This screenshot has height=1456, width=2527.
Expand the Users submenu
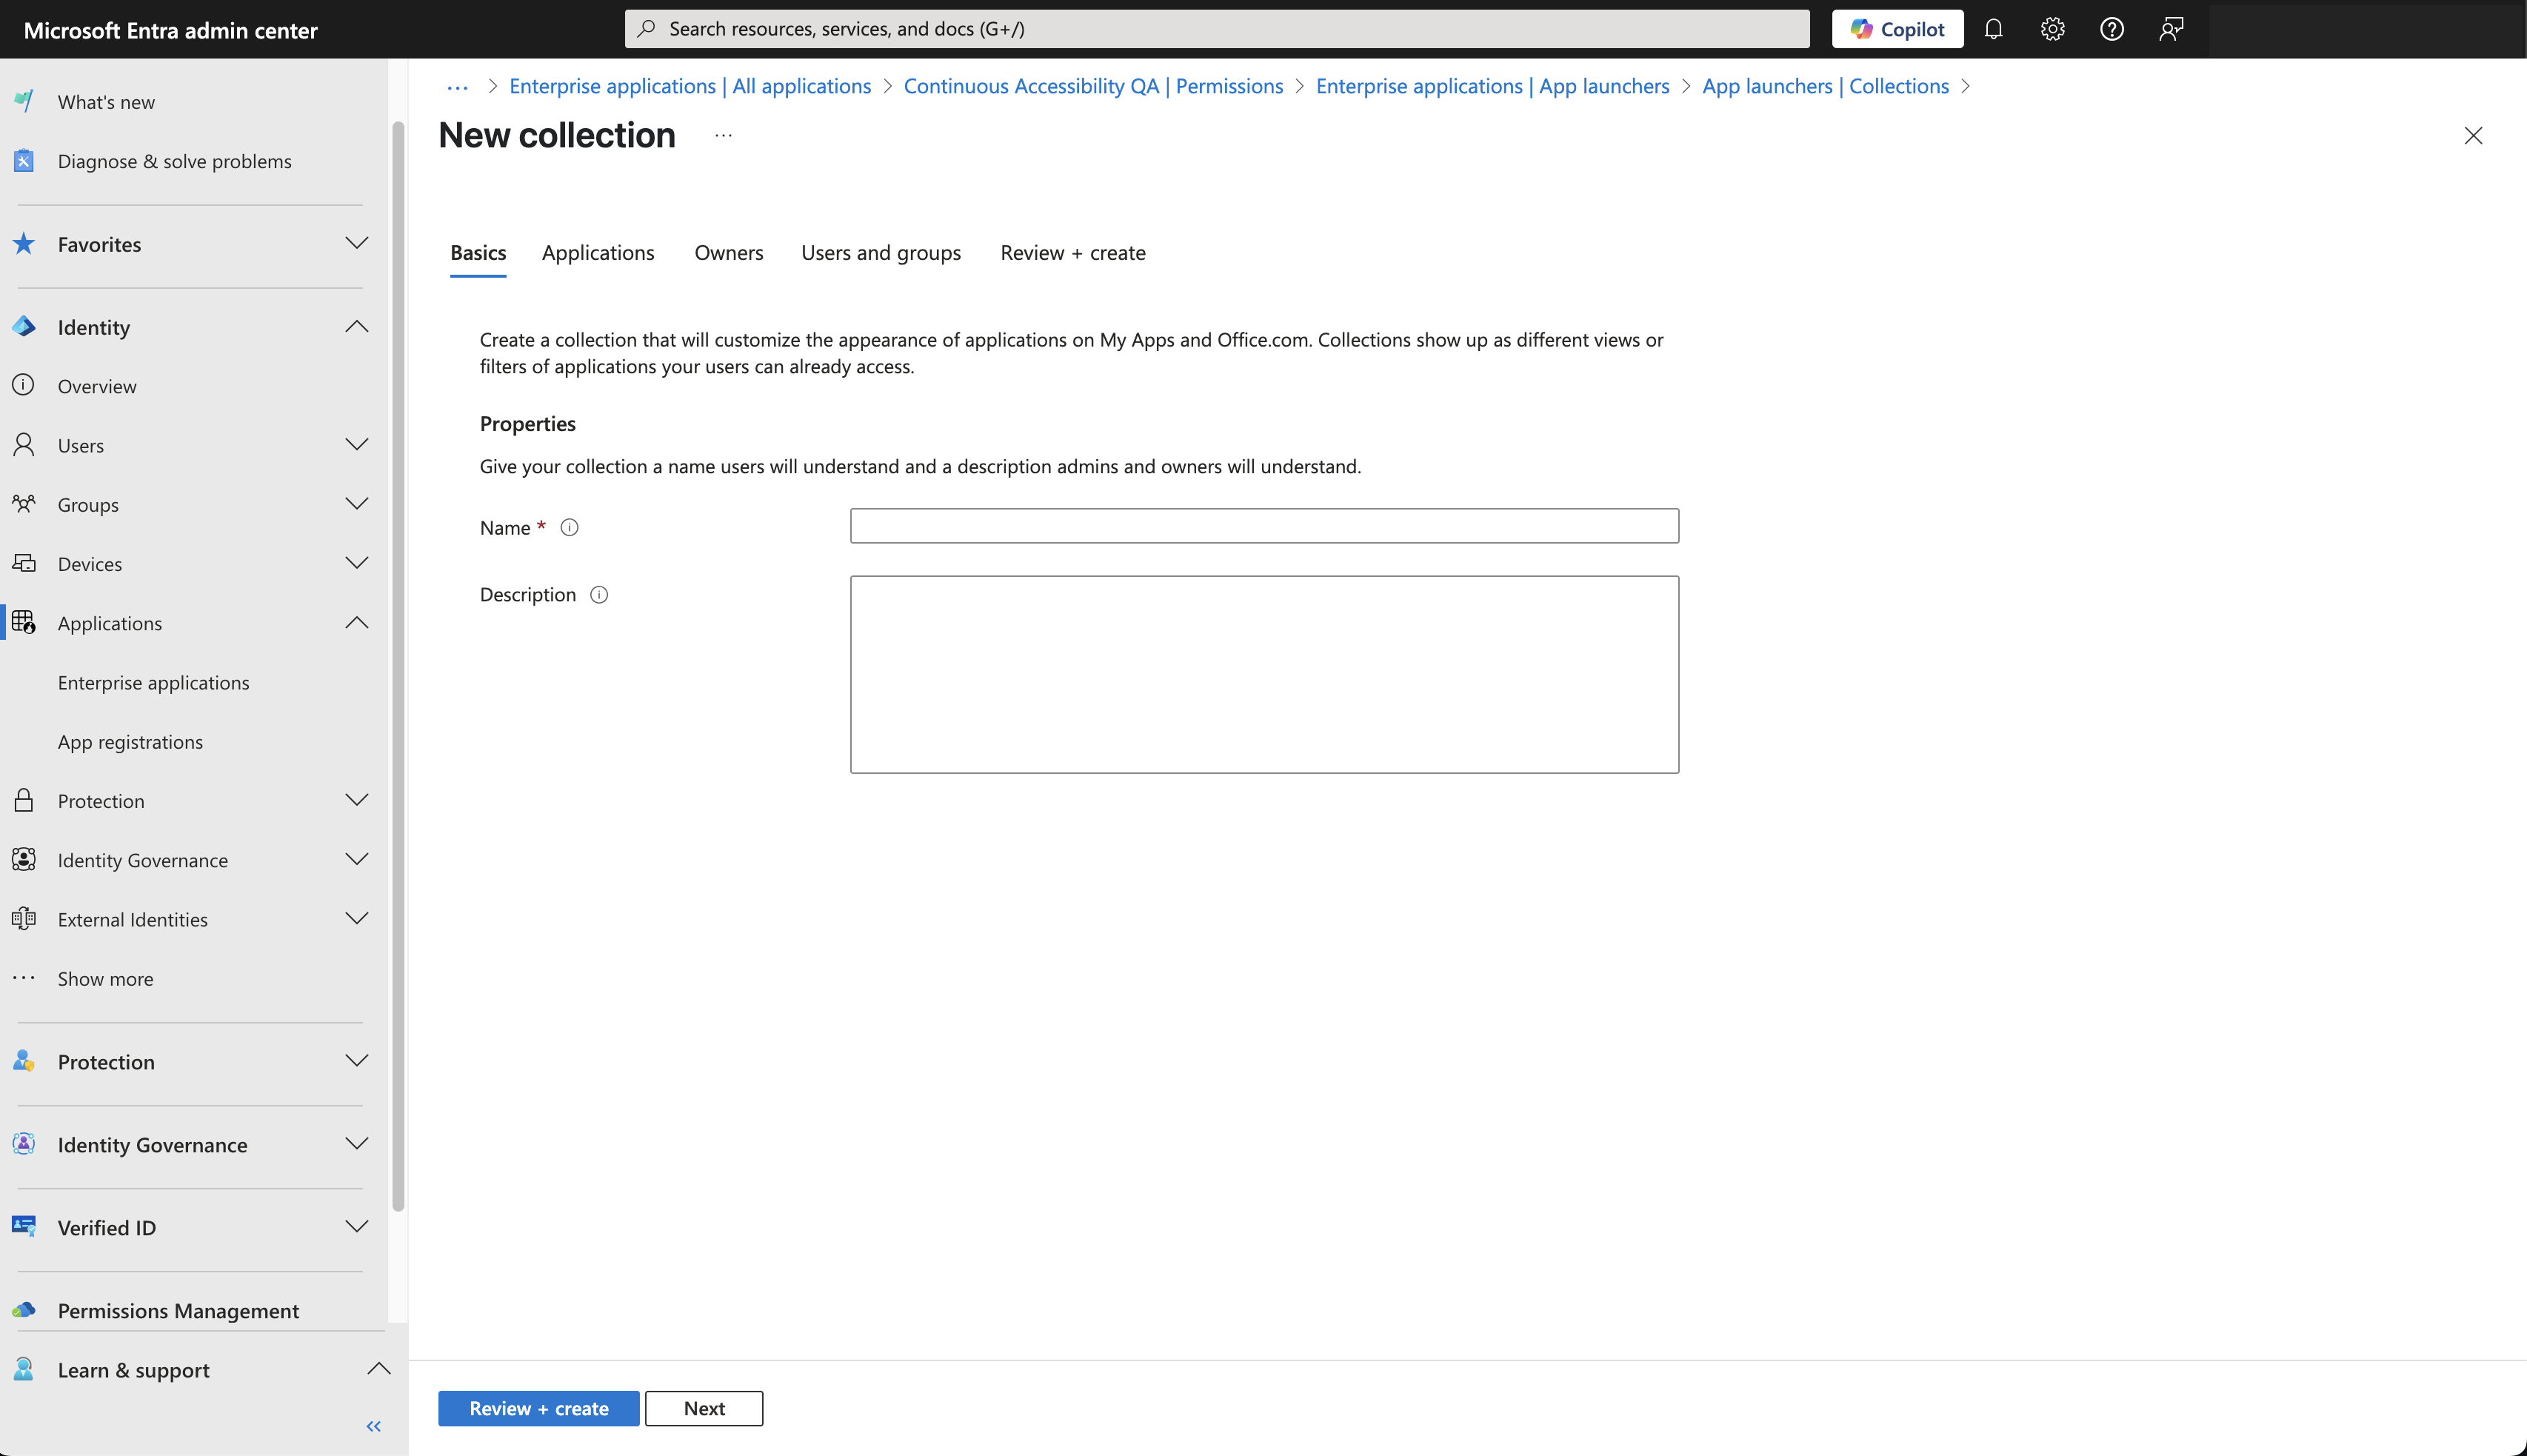click(356, 444)
